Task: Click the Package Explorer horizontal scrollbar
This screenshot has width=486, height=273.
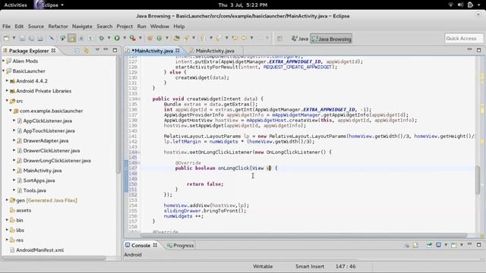Action: click(54, 258)
